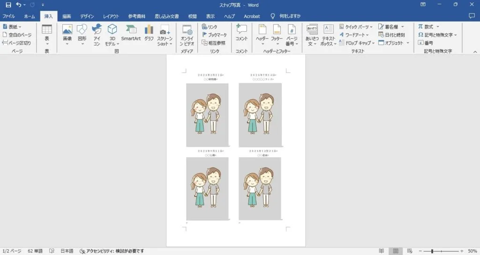This screenshot has width=480, height=255.
Task: Open the ヘッダー header dropdown
Action: [262, 34]
